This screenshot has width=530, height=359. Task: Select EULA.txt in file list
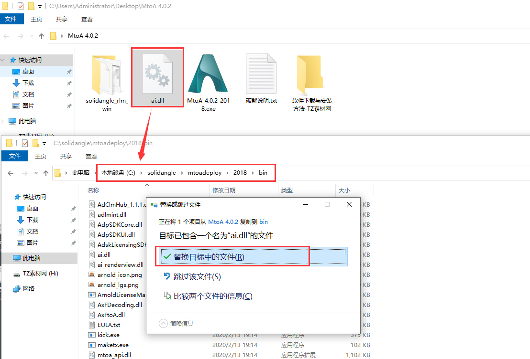point(109,325)
